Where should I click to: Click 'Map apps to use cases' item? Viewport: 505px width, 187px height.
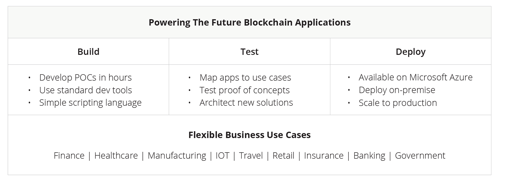[x=245, y=78]
